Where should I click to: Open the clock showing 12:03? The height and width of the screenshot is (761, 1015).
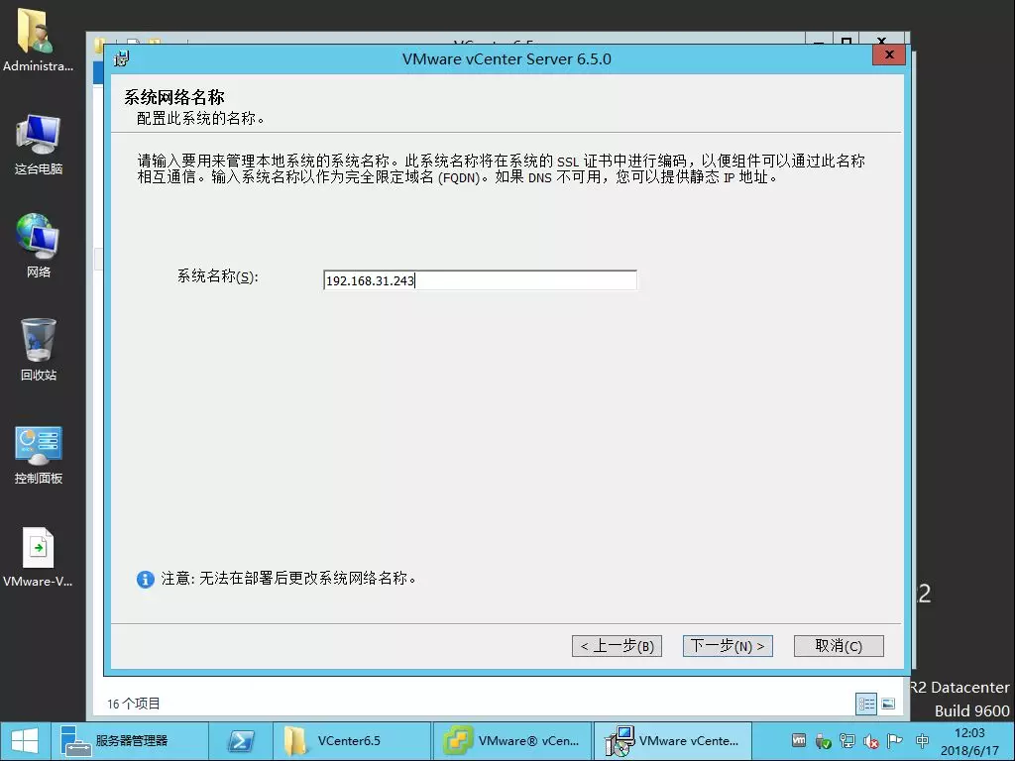(x=969, y=741)
